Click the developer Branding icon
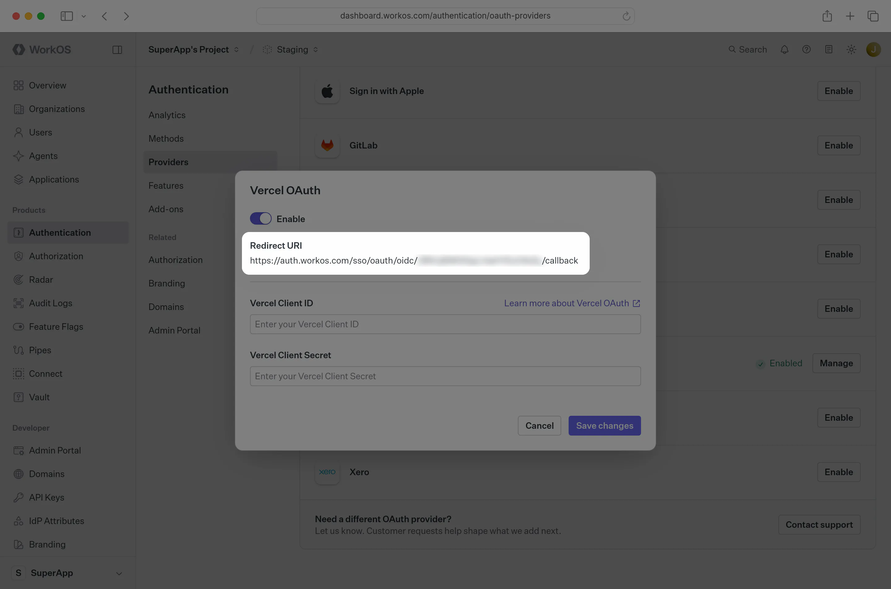Viewport: 891px width, 589px height. [x=18, y=544]
